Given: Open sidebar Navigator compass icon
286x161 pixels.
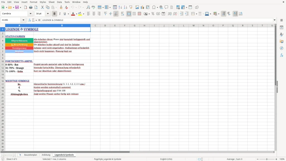Looking at the screenshot, I should [282, 48].
